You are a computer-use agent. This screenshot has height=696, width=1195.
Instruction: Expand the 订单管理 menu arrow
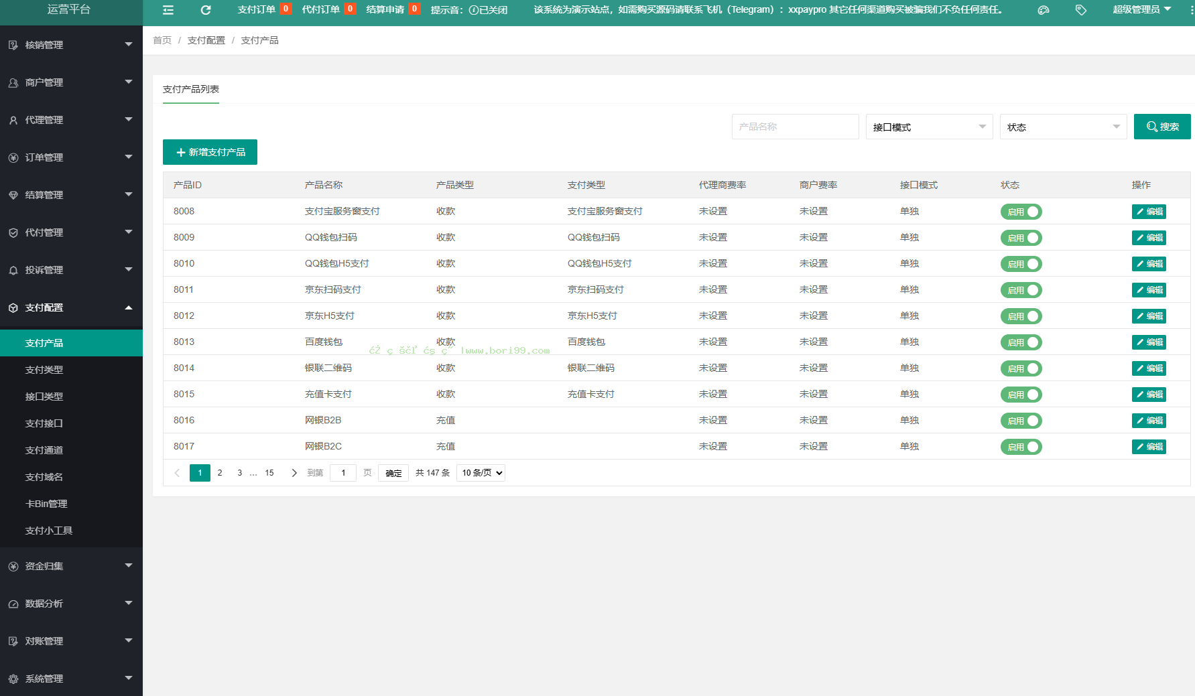[x=129, y=157]
